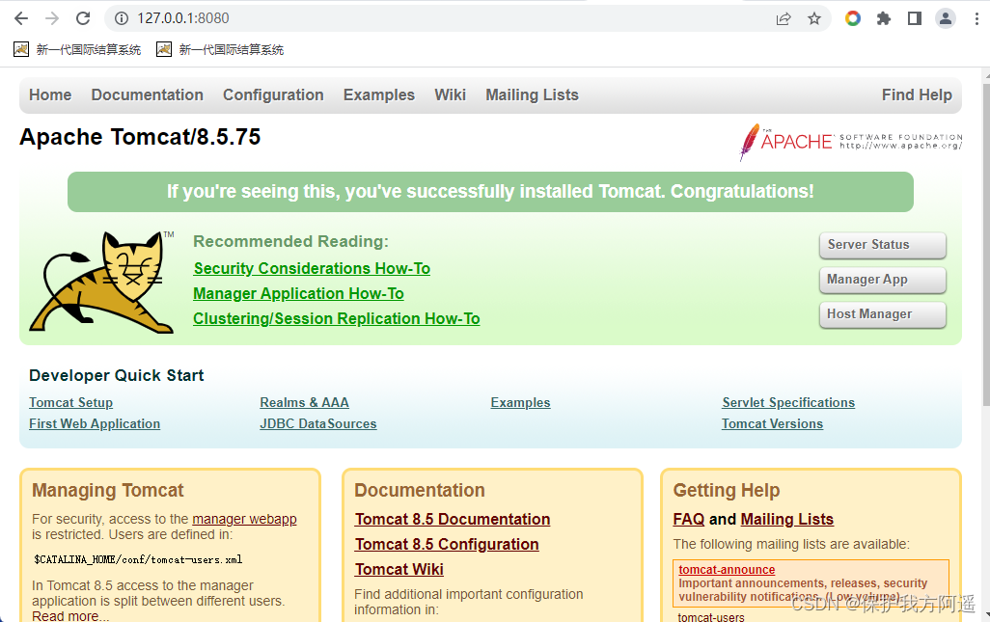
Task: Open Mailing Lists in the navigation bar
Action: (533, 95)
